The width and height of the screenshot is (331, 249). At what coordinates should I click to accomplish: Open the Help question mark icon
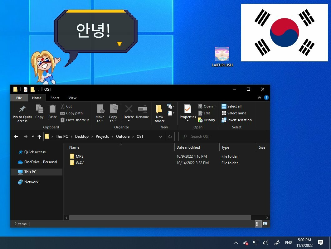pyautogui.click(x=266, y=98)
